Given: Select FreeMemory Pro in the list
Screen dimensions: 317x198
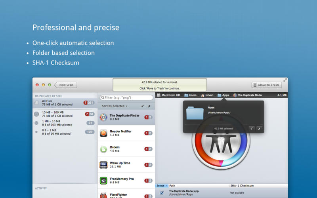Looking at the screenshot, I should [x=126, y=181].
